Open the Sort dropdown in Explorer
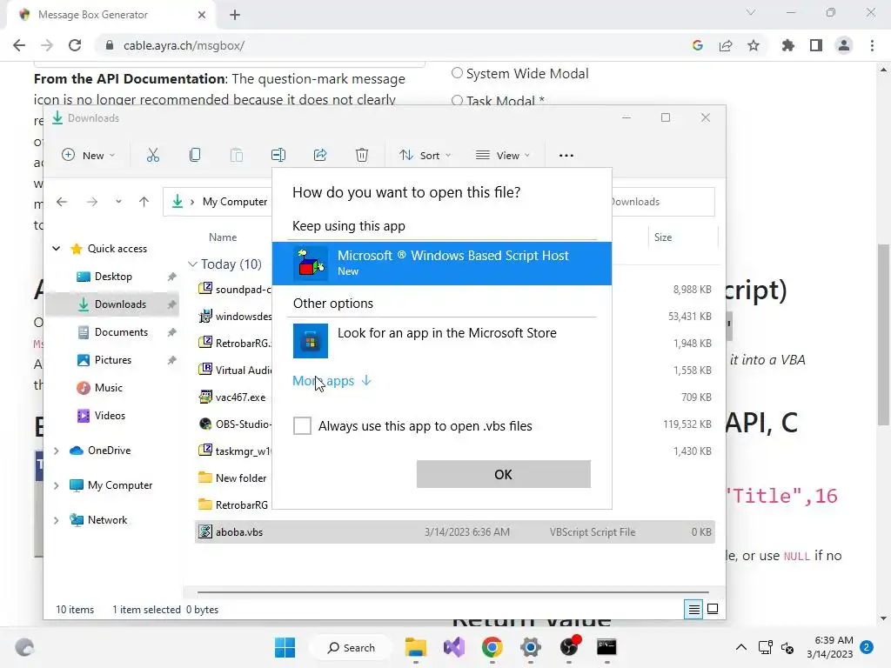Image resolution: width=891 pixels, height=668 pixels. (x=425, y=155)
